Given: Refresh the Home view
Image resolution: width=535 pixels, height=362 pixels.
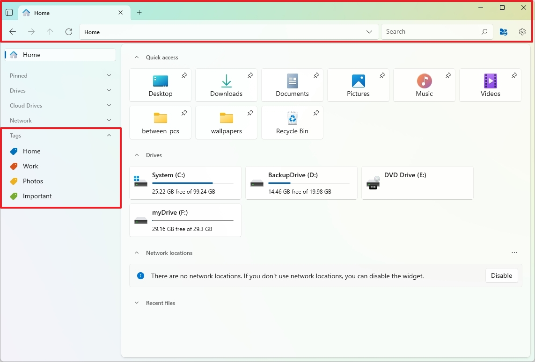Looking at the screenshot, I should pos(68,31).
